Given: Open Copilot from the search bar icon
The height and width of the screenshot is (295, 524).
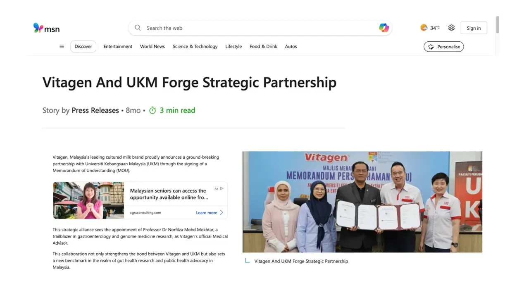Looking at the screenshot, I should point(384,28).
